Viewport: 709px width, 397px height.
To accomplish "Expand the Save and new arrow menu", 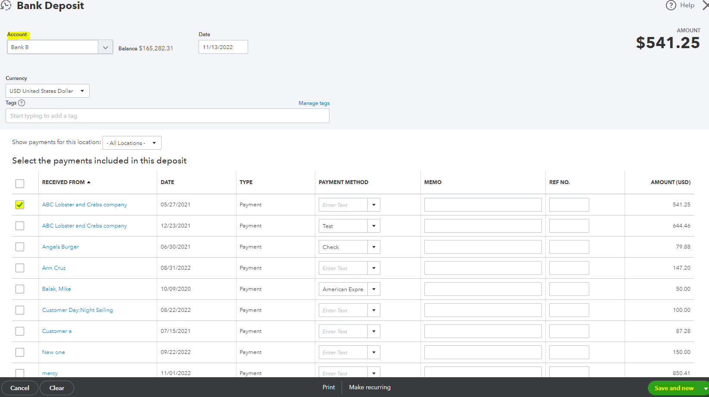I will [x=705, y=388].
